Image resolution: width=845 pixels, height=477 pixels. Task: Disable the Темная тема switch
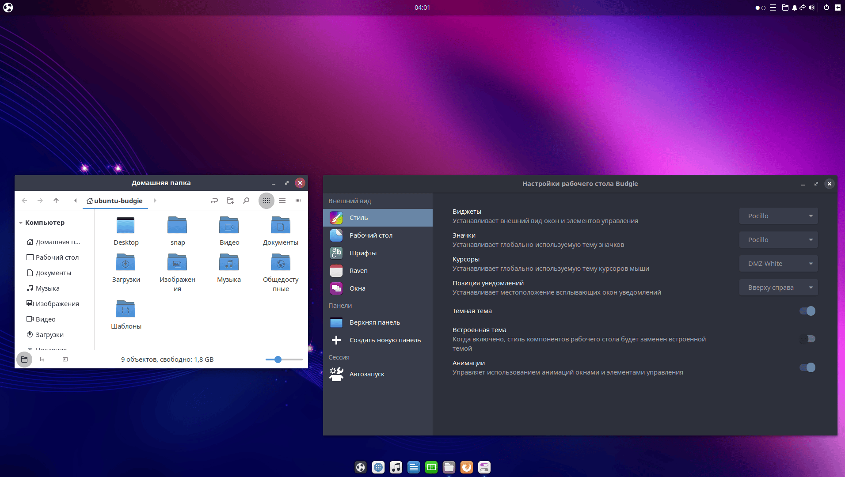807,311
